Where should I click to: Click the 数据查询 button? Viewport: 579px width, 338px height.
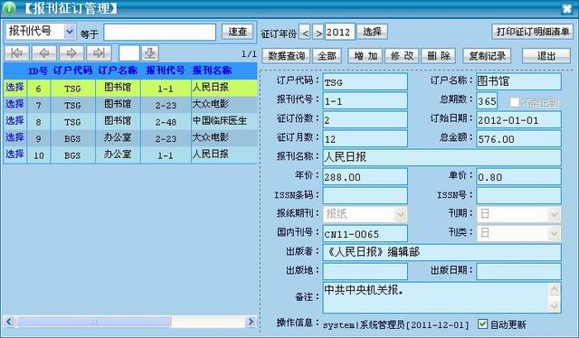click(286, 56)
